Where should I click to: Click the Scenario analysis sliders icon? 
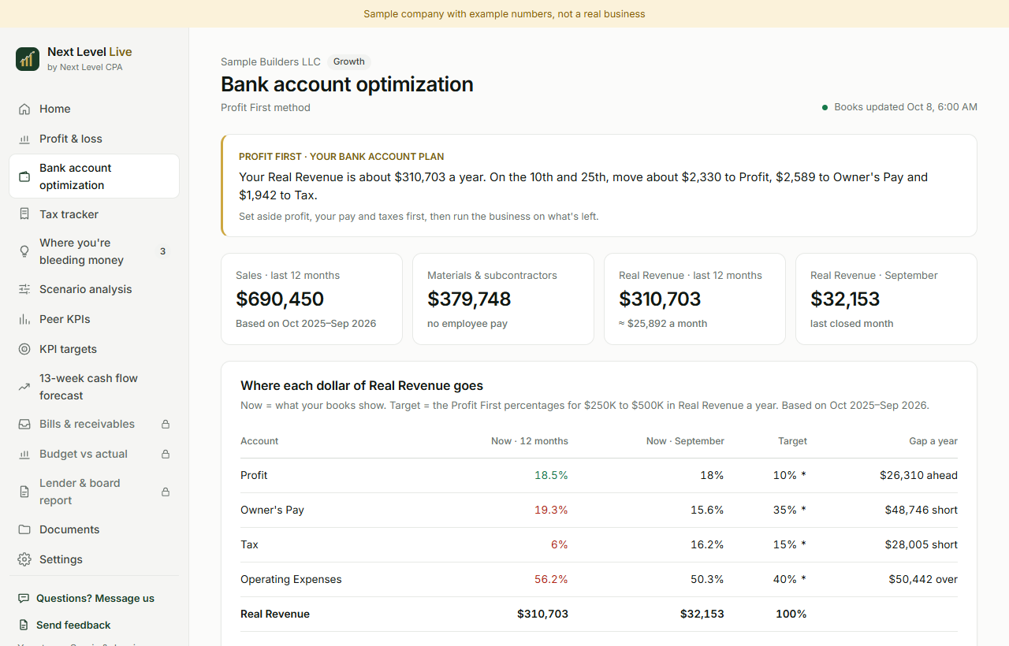tap(24, 289)
